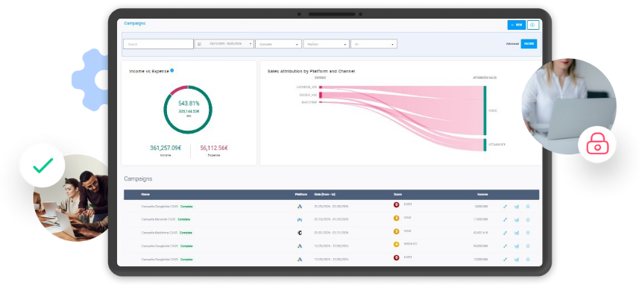Click yellow score badge numbered 4

click(397, 245)
